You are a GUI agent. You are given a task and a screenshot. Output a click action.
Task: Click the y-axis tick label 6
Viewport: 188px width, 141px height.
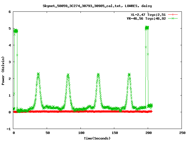(10, 12)
